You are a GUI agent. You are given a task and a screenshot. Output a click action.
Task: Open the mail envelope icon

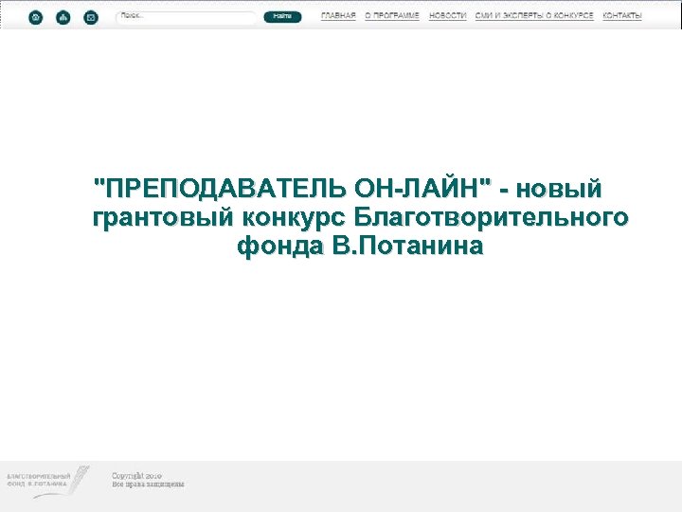click(x=91, y=17)
